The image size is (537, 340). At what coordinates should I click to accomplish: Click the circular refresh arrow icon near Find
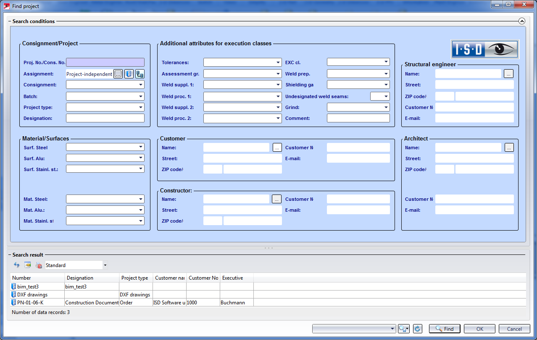417,329
